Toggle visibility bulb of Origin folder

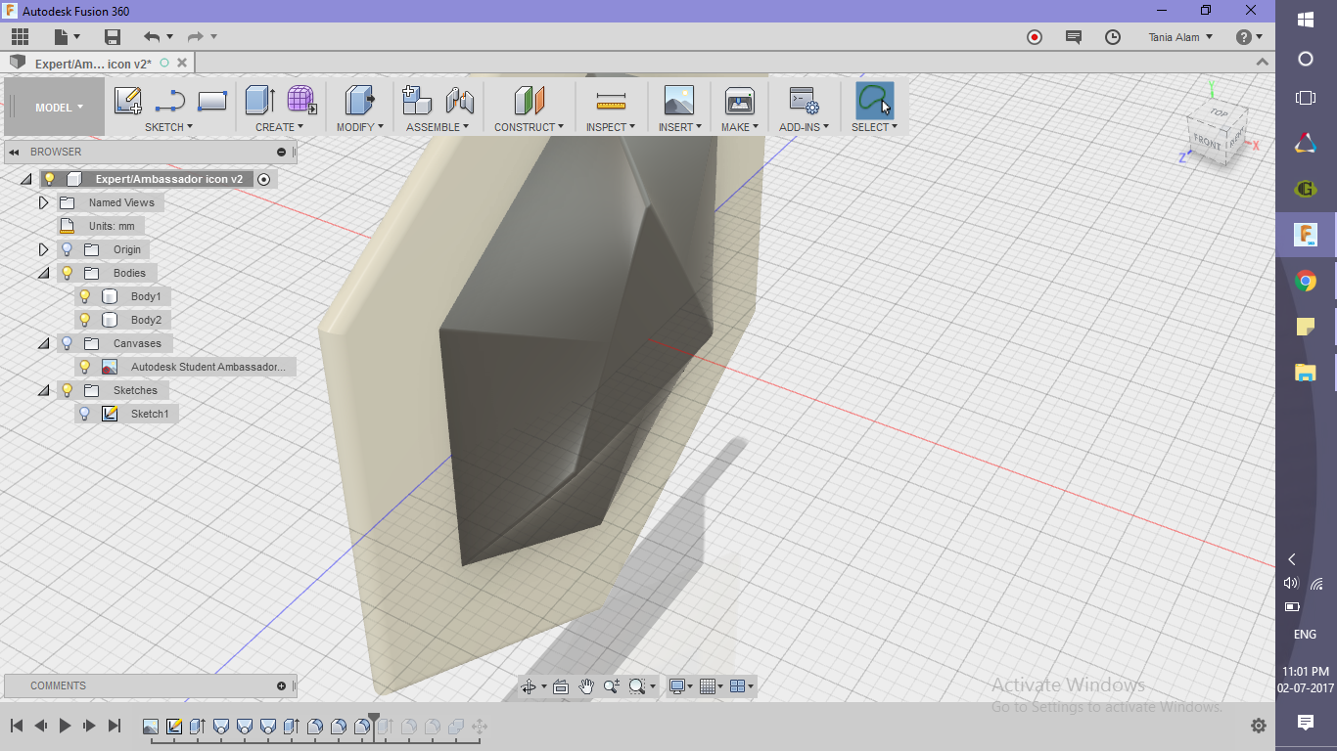pyautogui.click(x=67, y=249)
